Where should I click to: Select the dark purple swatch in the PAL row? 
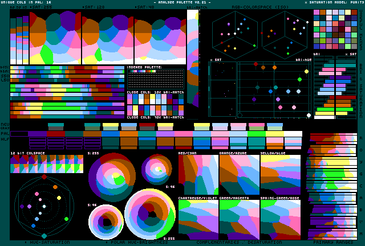click(x=38, y=134)
